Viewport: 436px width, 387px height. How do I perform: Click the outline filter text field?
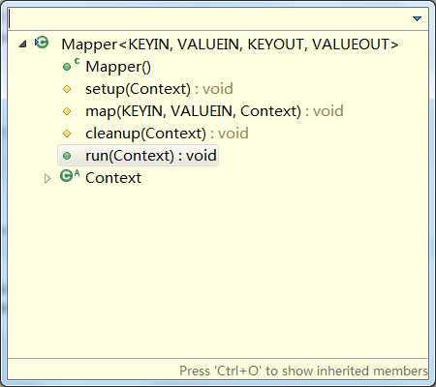point(209,18)
